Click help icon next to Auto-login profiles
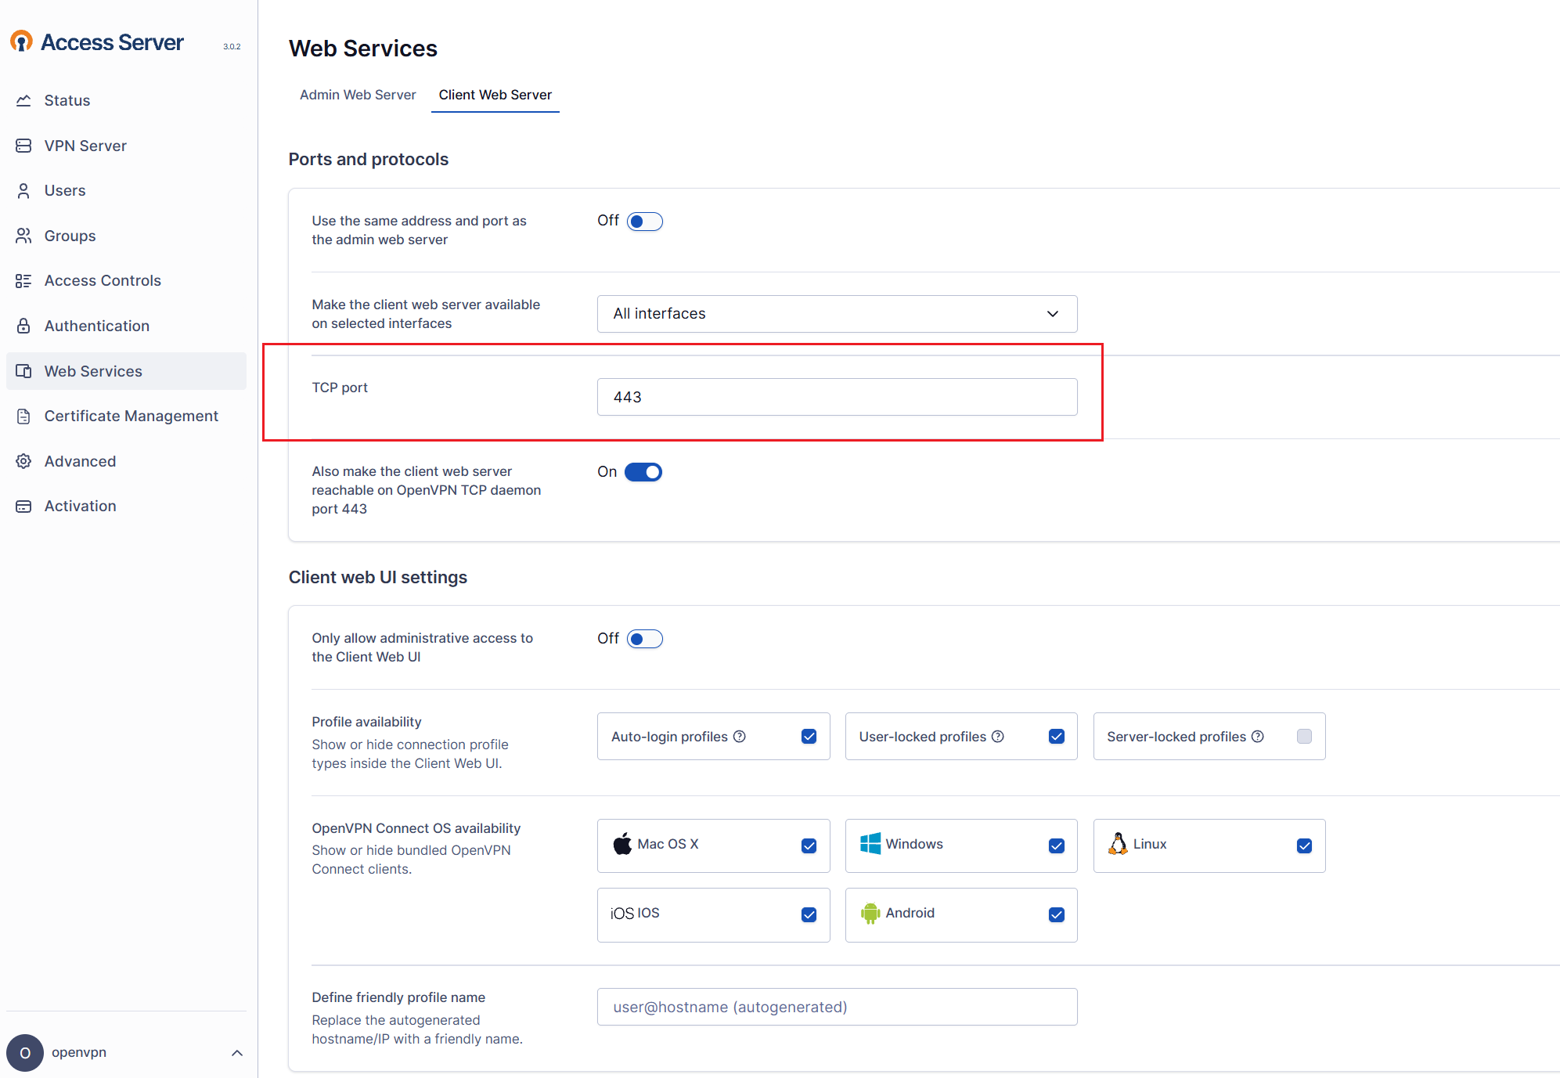Viewport: 1560px width, 1078px height. 739,737
